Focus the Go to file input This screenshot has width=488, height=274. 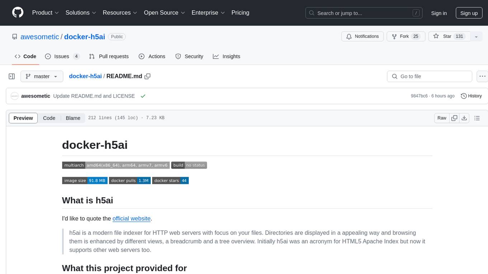click(x=430, y=76)
